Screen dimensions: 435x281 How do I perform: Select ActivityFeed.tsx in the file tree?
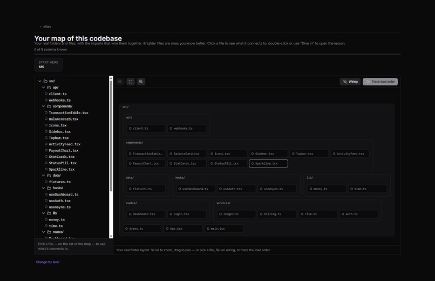pos(64,144)
